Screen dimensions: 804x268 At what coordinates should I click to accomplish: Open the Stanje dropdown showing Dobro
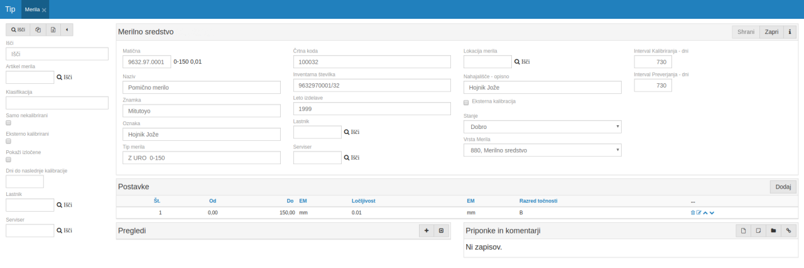pyautogui.click(x=542, y=126)
